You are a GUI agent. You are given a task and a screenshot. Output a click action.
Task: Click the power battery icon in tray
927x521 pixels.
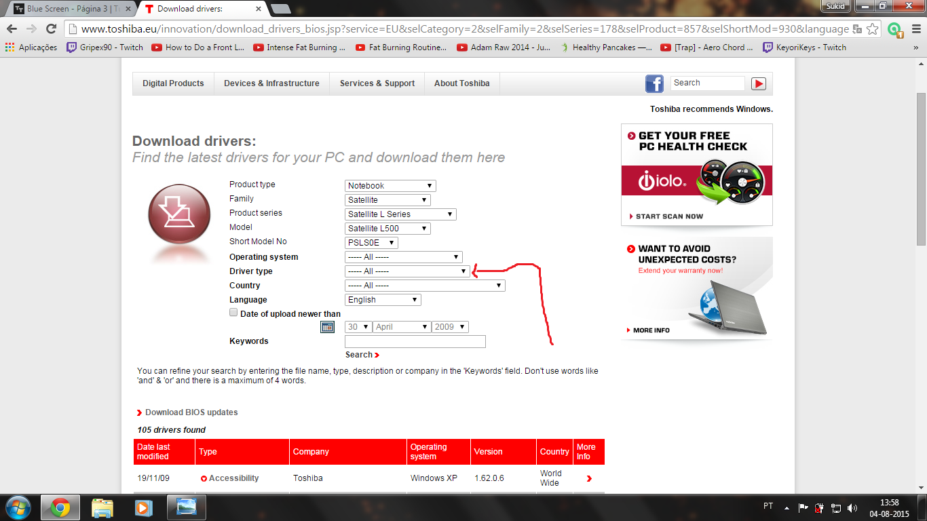coord(819,507)
